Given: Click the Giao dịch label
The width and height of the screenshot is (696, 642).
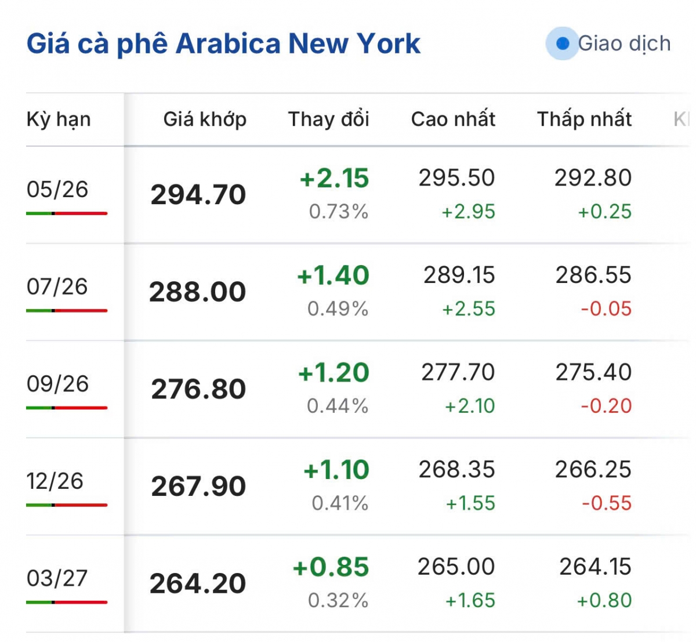Looking at the screenshot, I should tap(624, 43).
